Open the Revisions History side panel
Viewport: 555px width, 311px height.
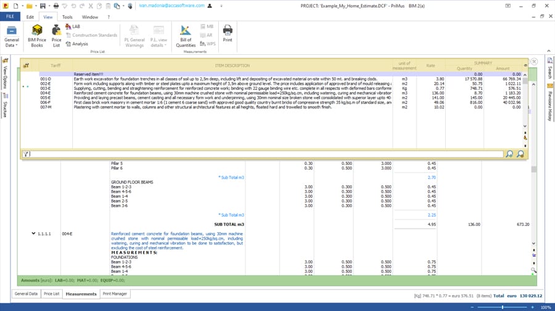[549, 102]
